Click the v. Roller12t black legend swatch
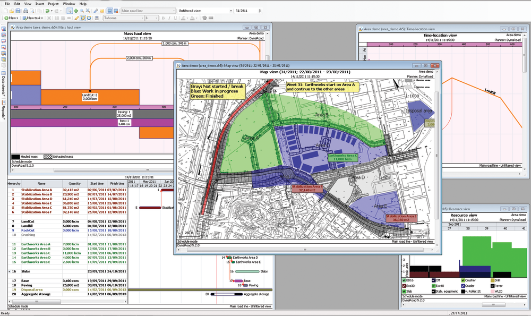The image size is (531, 316). (463, 291)
